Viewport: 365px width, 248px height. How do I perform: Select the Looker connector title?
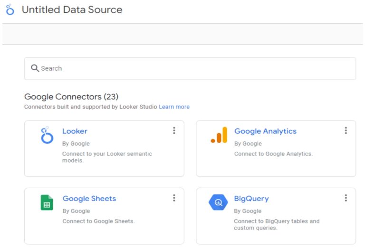click(x=75, y=131)
